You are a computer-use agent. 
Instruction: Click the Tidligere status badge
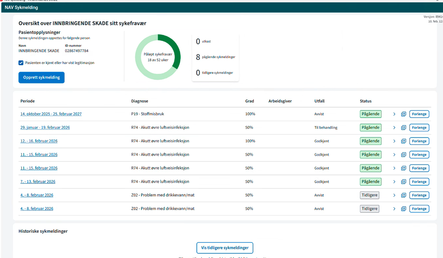click(369, 195)
